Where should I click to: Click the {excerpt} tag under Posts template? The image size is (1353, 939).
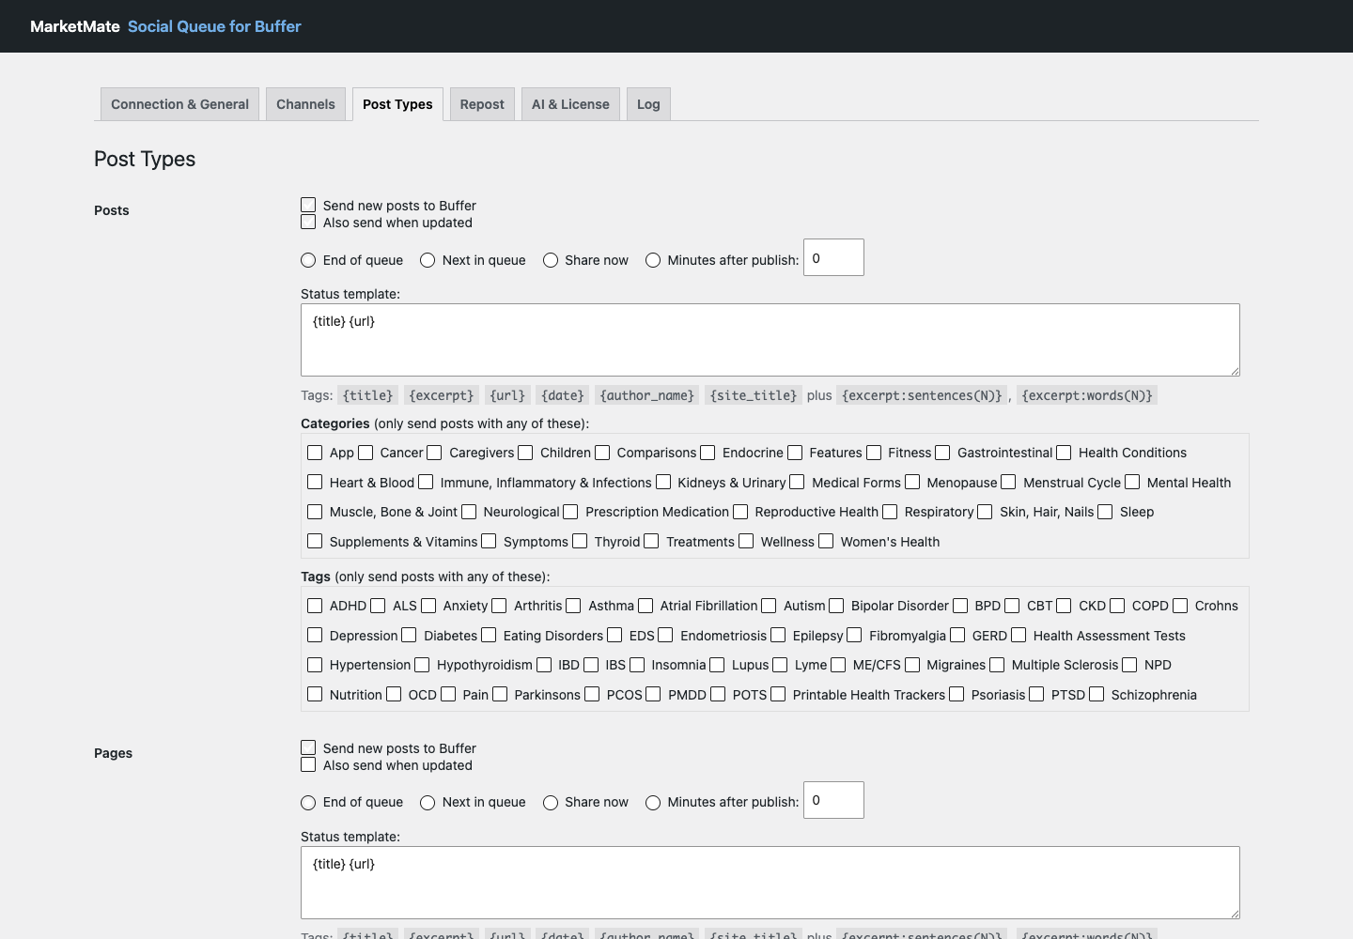(442, 395)
